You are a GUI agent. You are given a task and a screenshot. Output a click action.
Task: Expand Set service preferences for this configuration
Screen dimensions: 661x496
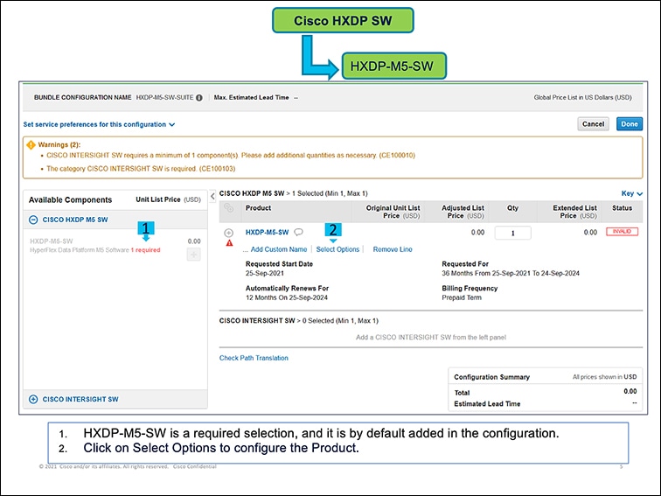pyautogui.click(x=99, y=124)
